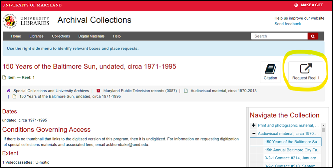The image size is (333, 168).
Task: Open the Help menu item
Action: click(117, 36)
